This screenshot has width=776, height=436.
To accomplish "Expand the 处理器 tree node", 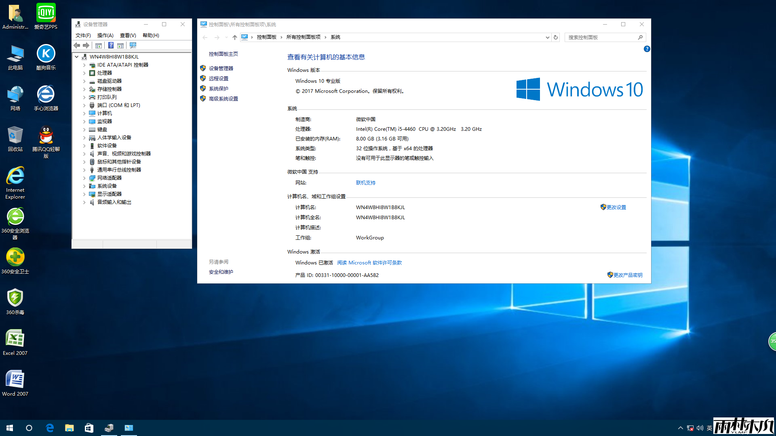I will [x=84, y=73].
